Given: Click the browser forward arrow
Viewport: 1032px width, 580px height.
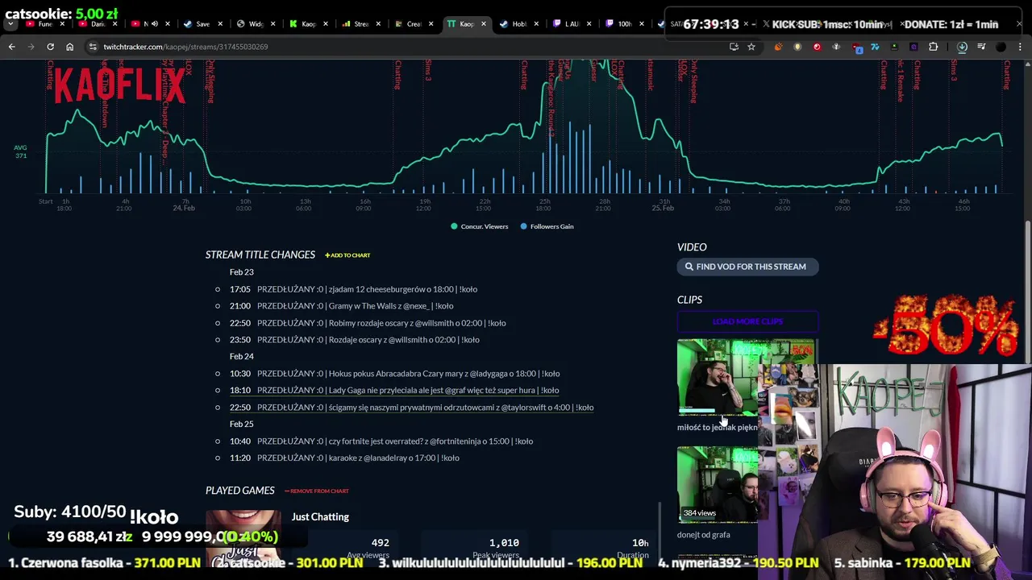Looking at the screenshot, I should [31, 47].
